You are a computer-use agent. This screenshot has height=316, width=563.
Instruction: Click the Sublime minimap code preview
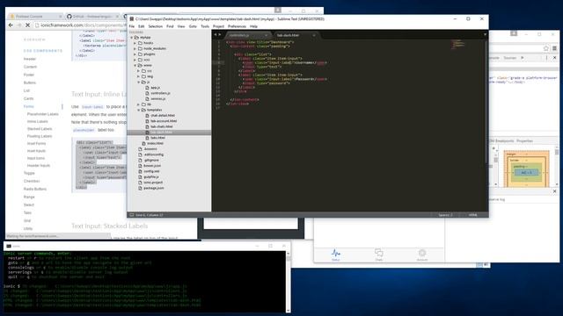tap(458, 45)
